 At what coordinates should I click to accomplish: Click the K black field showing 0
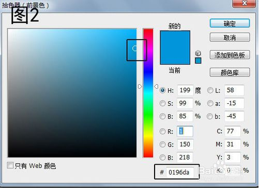(x=233, y=170)
